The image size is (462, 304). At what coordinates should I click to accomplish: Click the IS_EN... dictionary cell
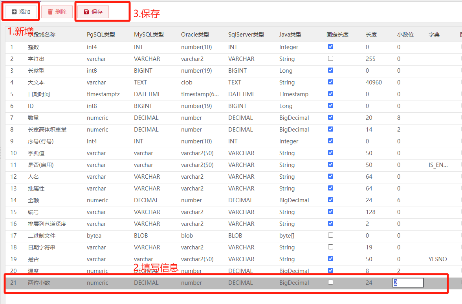(438, 165)
